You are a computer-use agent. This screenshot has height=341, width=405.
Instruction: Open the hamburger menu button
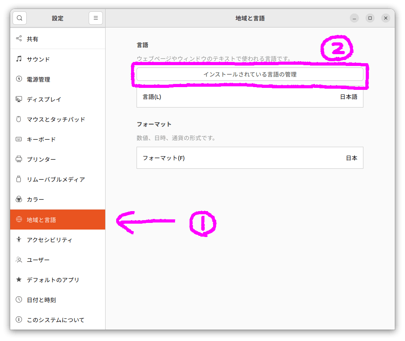(96, 18)
